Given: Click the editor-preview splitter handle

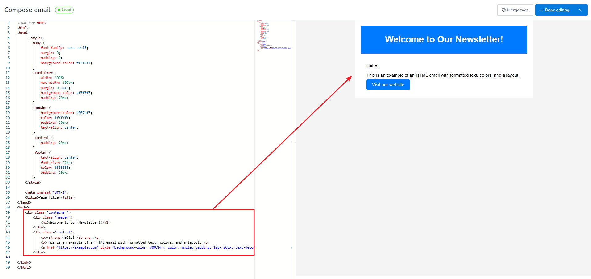Looking at the screenshot, I should (294, 141).
